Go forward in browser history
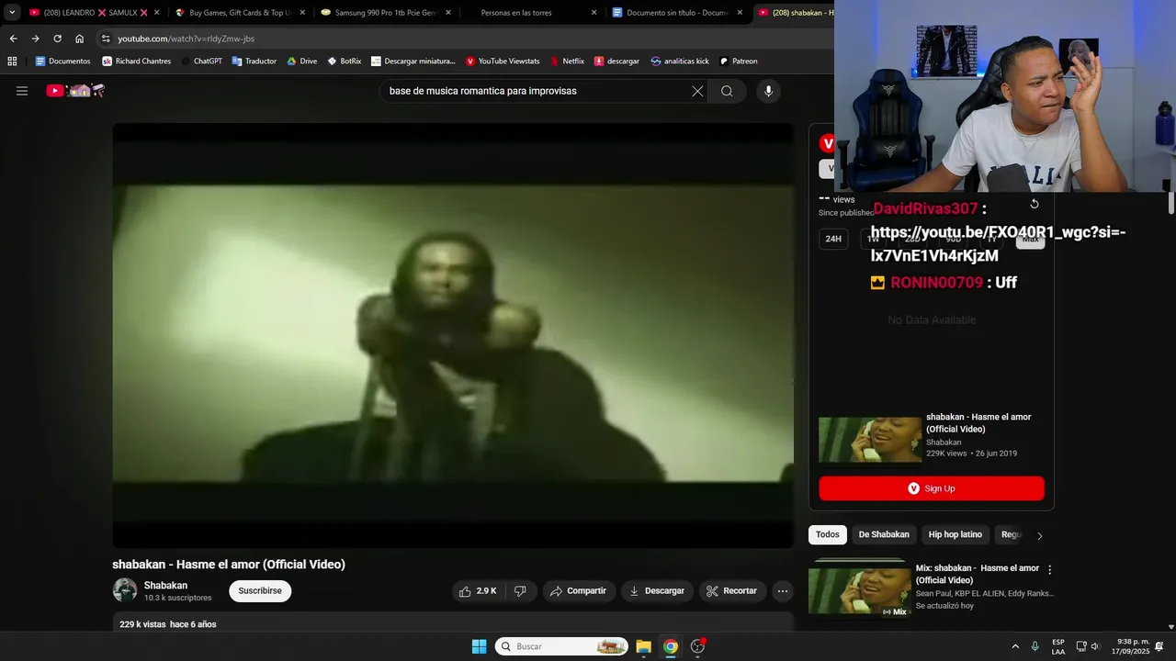Image resolution: width=1176 pixels, height=661 pixels. pyautogui.click(x=35, y=39)
